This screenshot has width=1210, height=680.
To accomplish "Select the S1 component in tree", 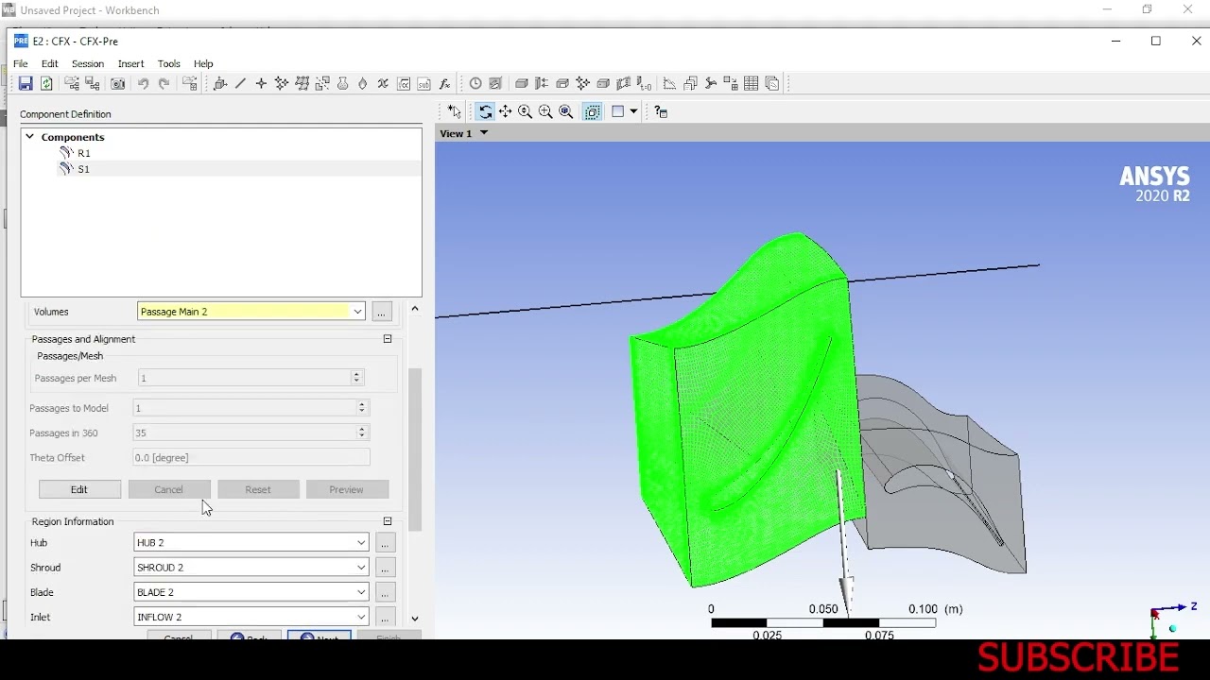I will (84, 169).
